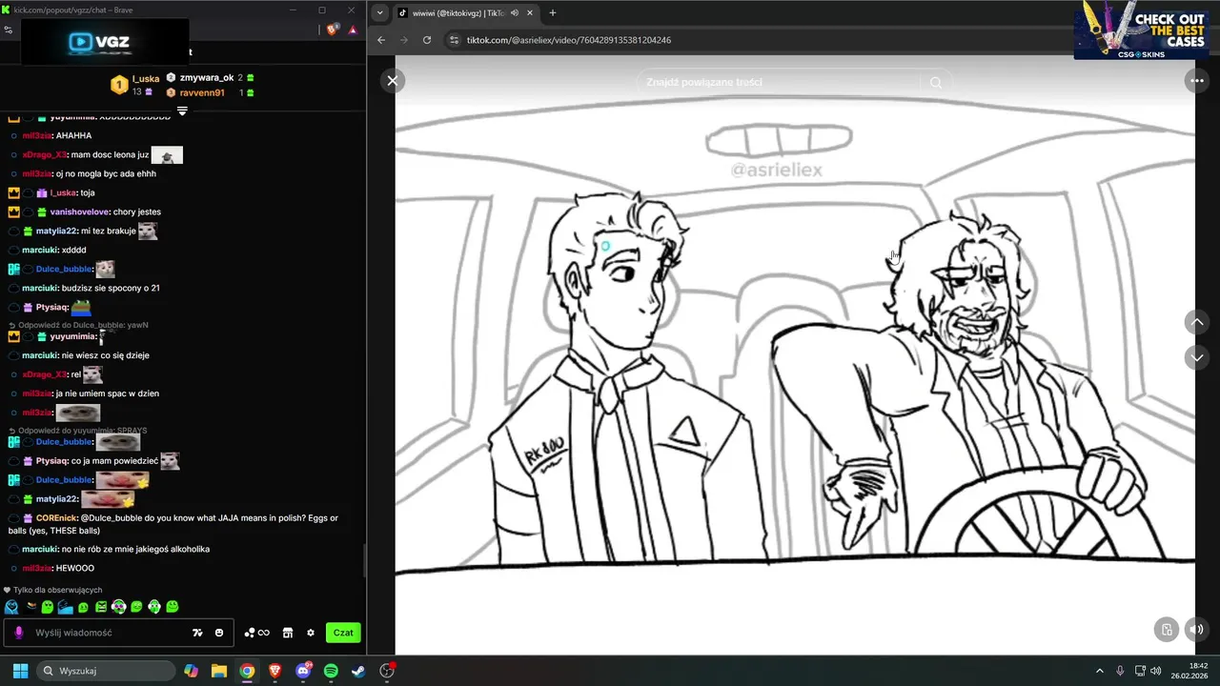Open Discord from the taskbar
1220x686 pixels.
point(303,671)
